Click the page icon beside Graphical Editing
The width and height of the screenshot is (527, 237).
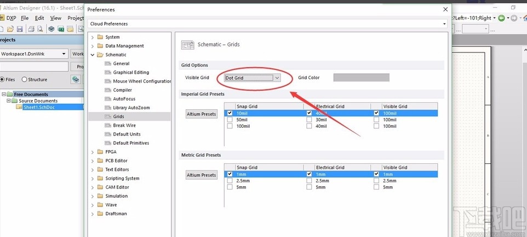point(107,72)
